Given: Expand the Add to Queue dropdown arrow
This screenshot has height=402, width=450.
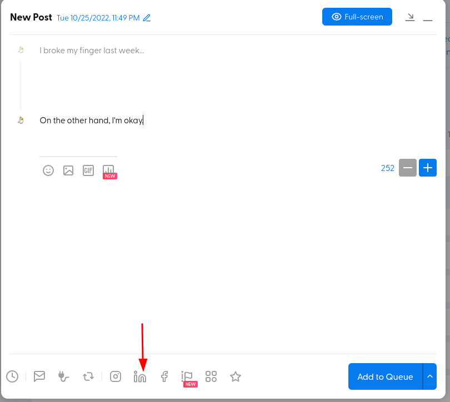Looking at the screenshot, I should 430,376.
